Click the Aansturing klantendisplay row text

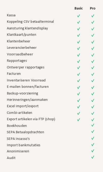pos(27,28)
